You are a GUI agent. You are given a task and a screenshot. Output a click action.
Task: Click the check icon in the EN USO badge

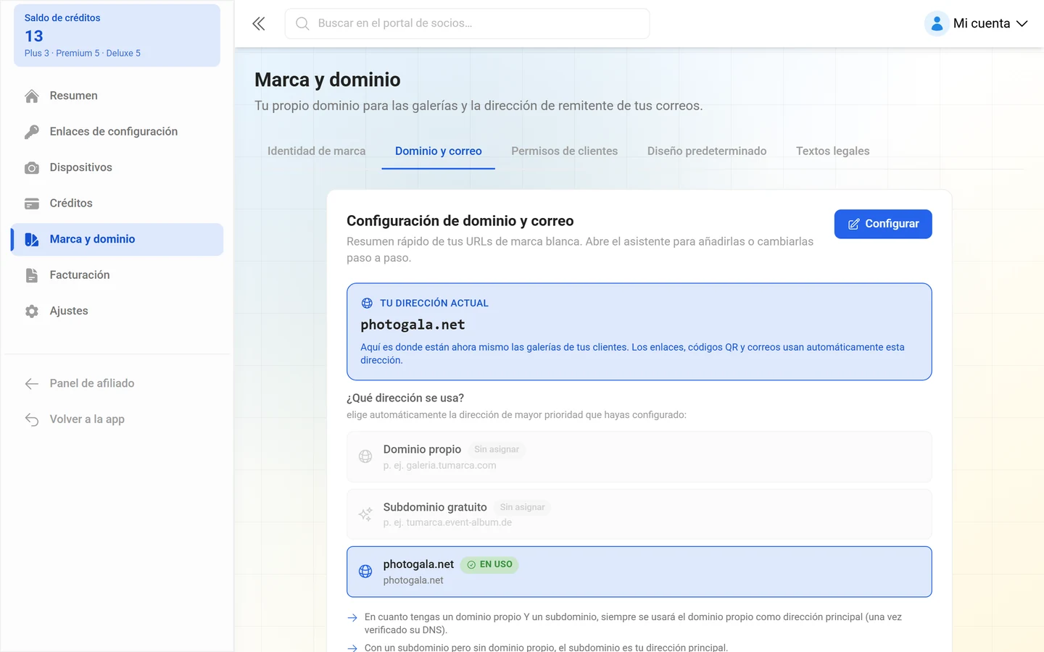pyautogui.click(x=471, y=564)
